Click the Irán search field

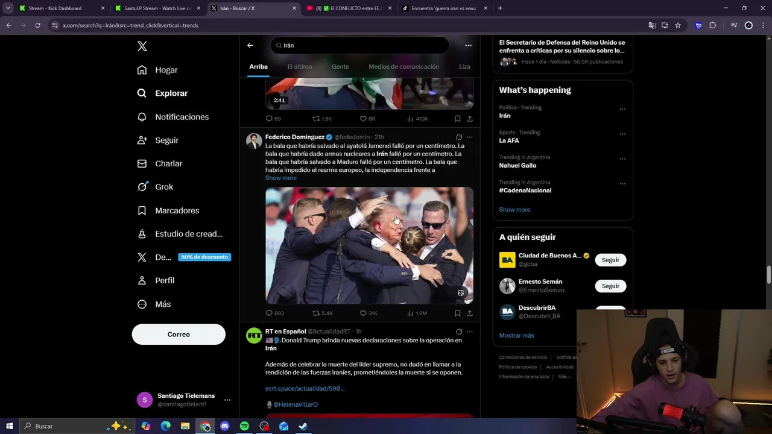coord(359,45)
